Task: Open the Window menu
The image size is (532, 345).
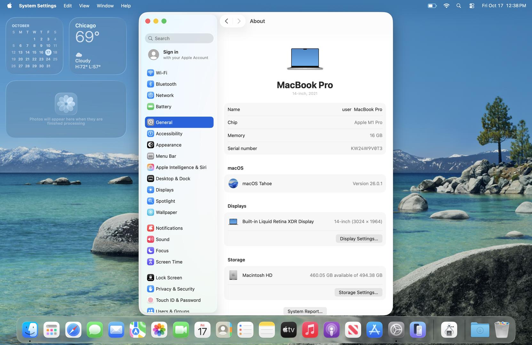Action: point(105,6)
